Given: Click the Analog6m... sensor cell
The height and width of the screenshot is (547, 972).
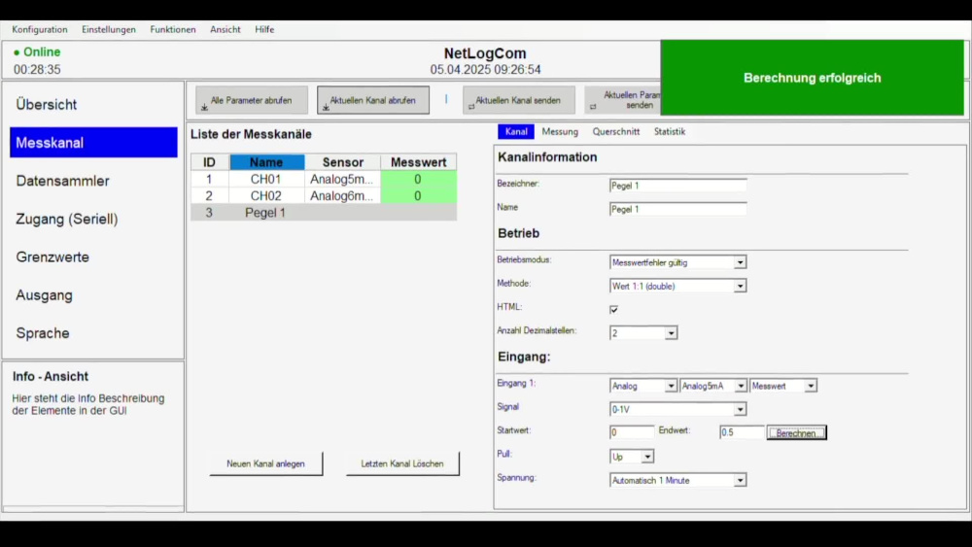Looking at the screenshot, I should coord(343,195).
